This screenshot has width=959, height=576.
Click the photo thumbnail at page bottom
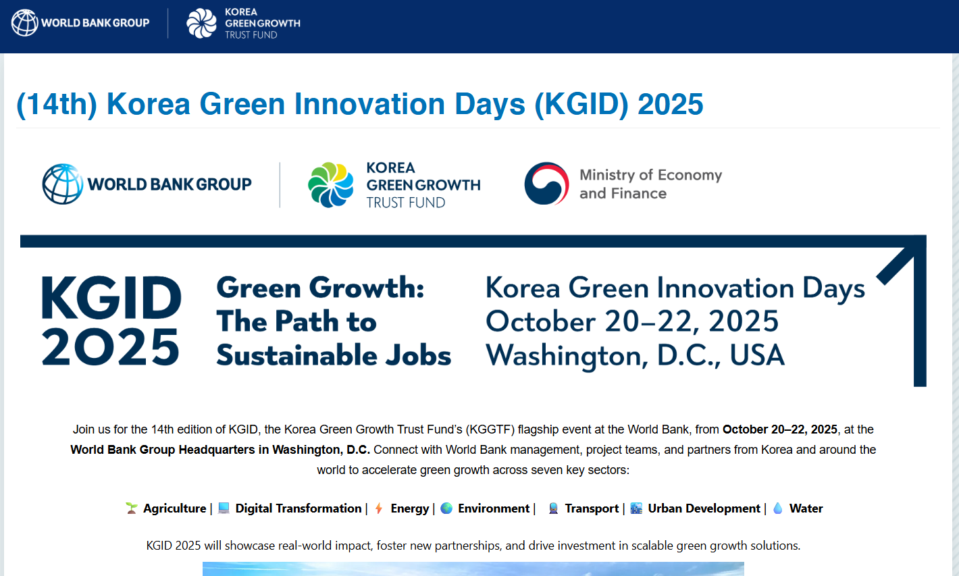(x=473, y=569)
